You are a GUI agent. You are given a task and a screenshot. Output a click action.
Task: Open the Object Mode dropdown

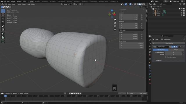[11, 4]
